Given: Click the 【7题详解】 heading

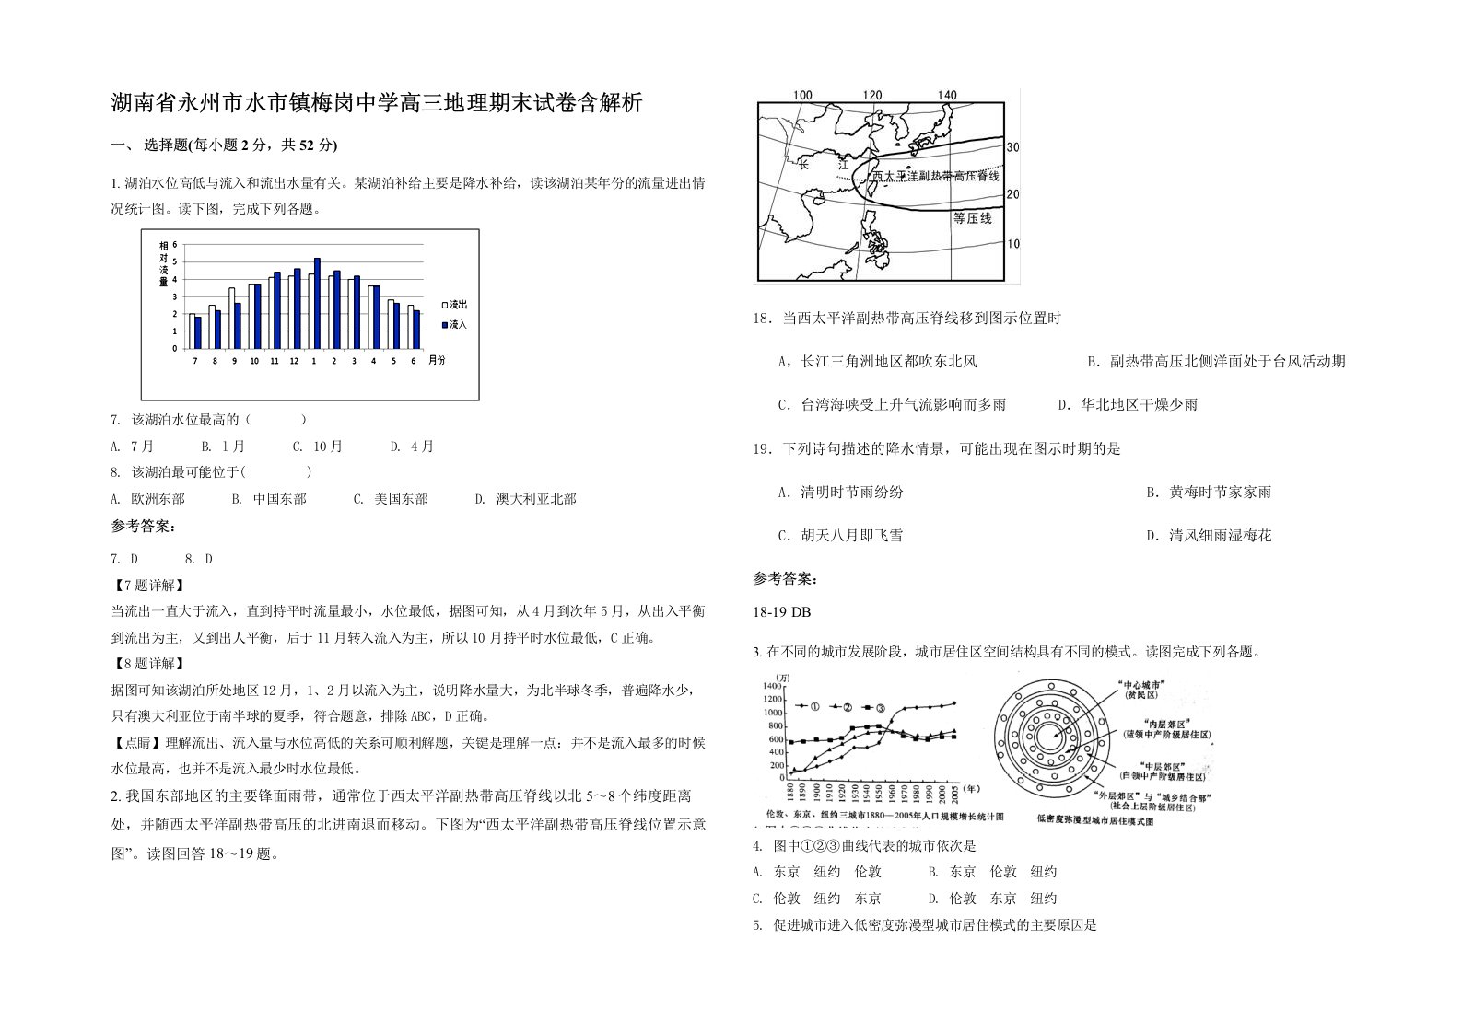Looking at the screenshot, I should (148, 586).
